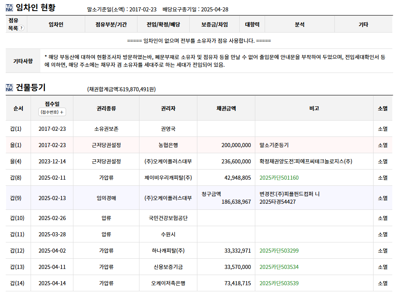The image size is (398, 295).
Task: Open case link 2025카단501160
Action: pos(279,178)
